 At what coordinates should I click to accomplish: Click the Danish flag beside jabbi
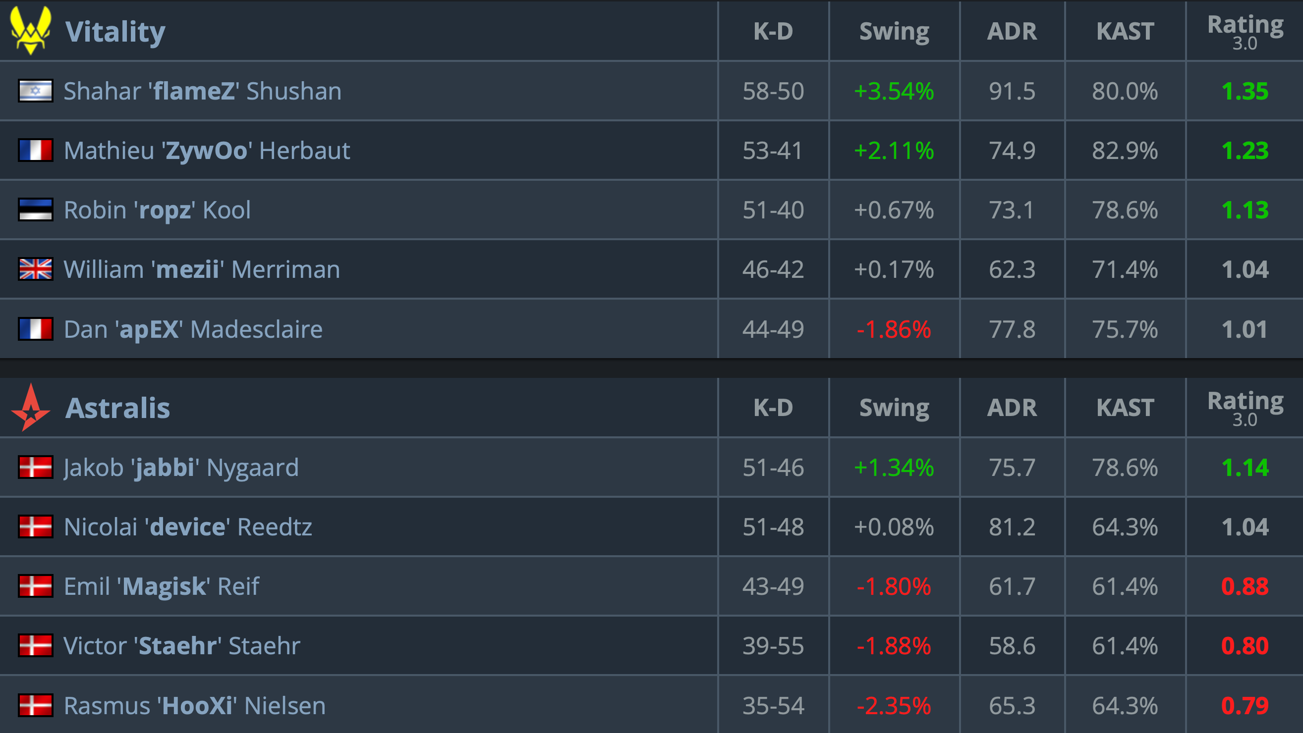(35, 468)
